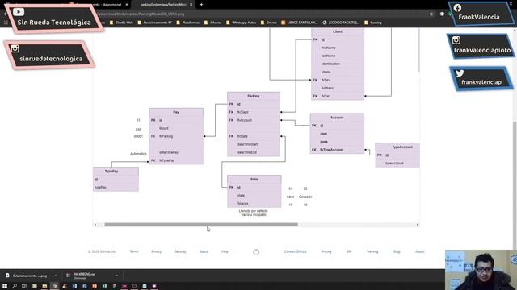Click the Client table header in the diagram
This screenshot has height=290, width=517.
click(x=338, y=32)
